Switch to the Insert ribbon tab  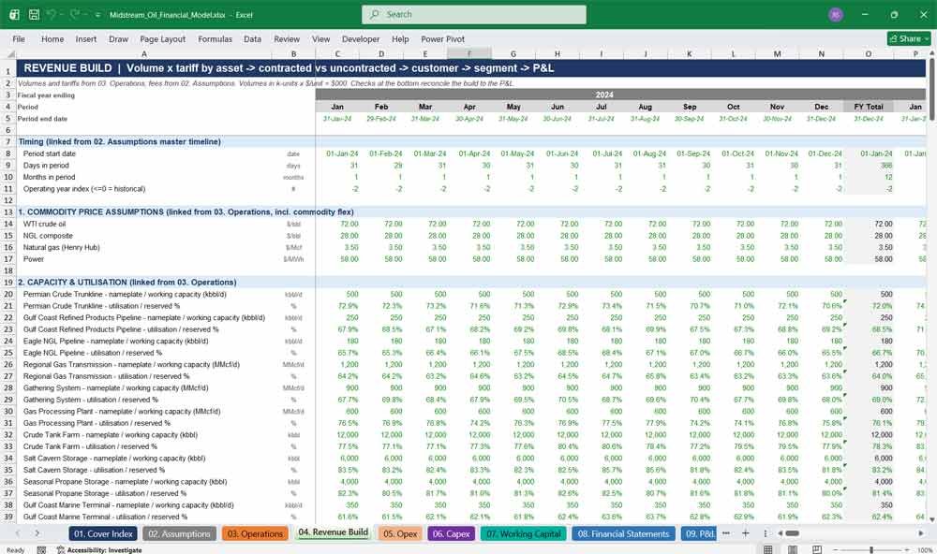coord(86,38)
